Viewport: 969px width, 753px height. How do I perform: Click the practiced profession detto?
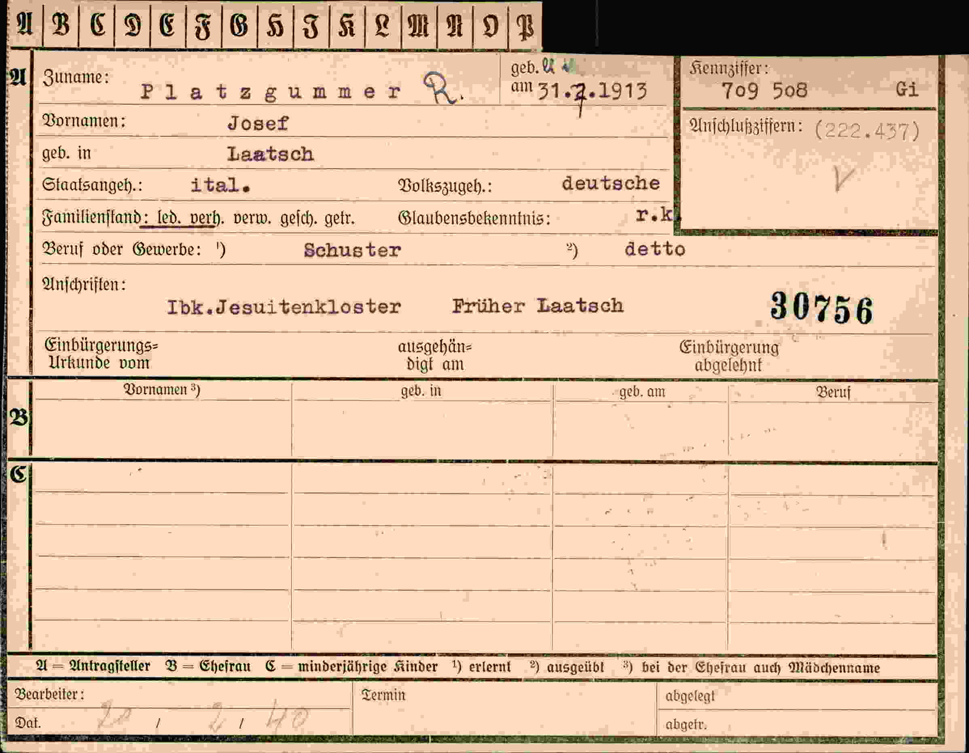click(x=655, y=249)
